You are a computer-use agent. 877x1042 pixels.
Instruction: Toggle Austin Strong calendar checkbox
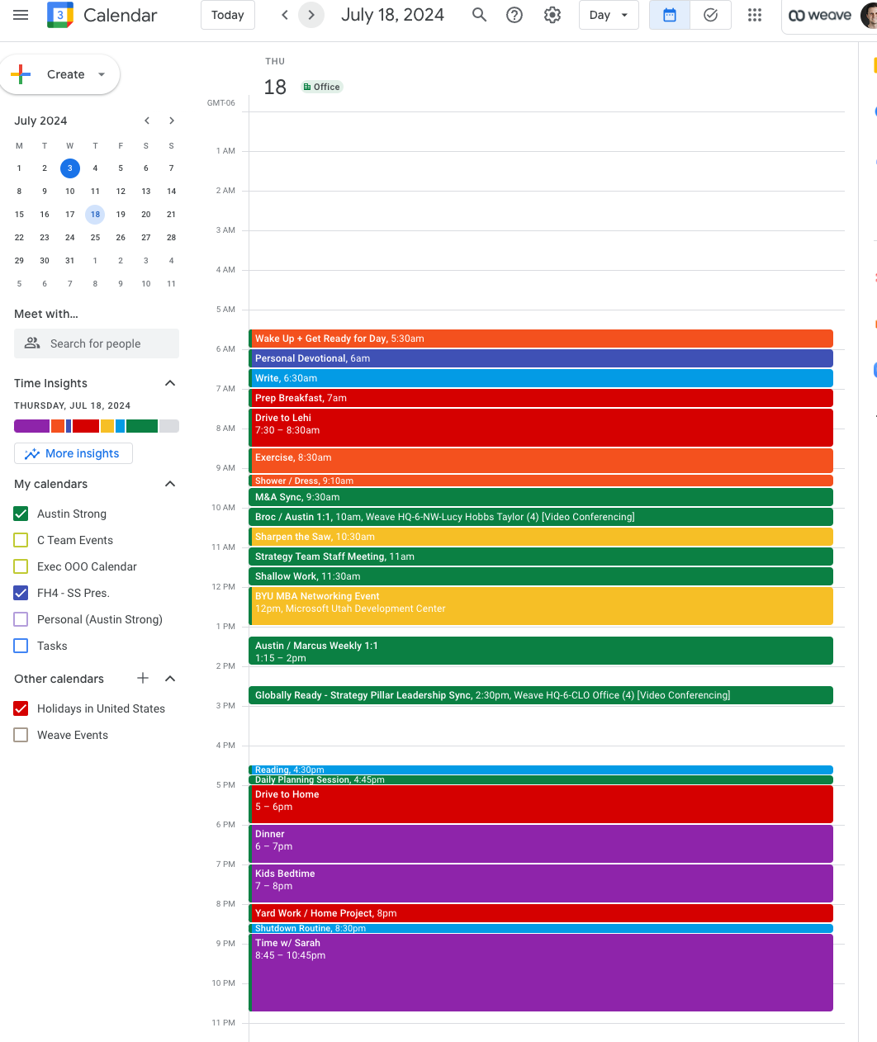pyautogui.click(x=21, y=514)
